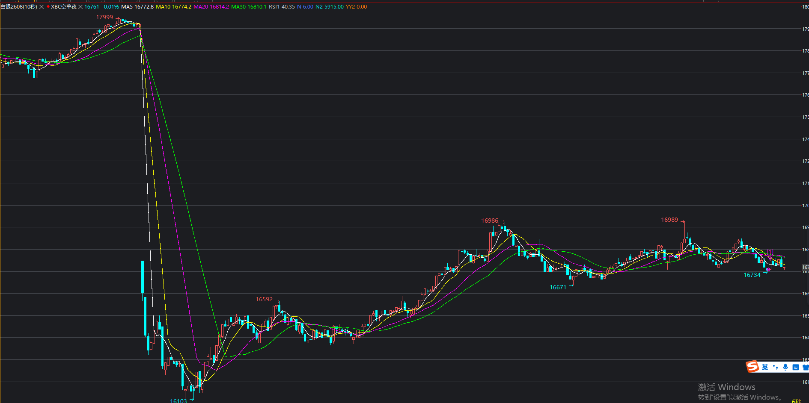Click the 17999 high price marker
This screenshot has width=809, height=403.
(x=104, y=17)
